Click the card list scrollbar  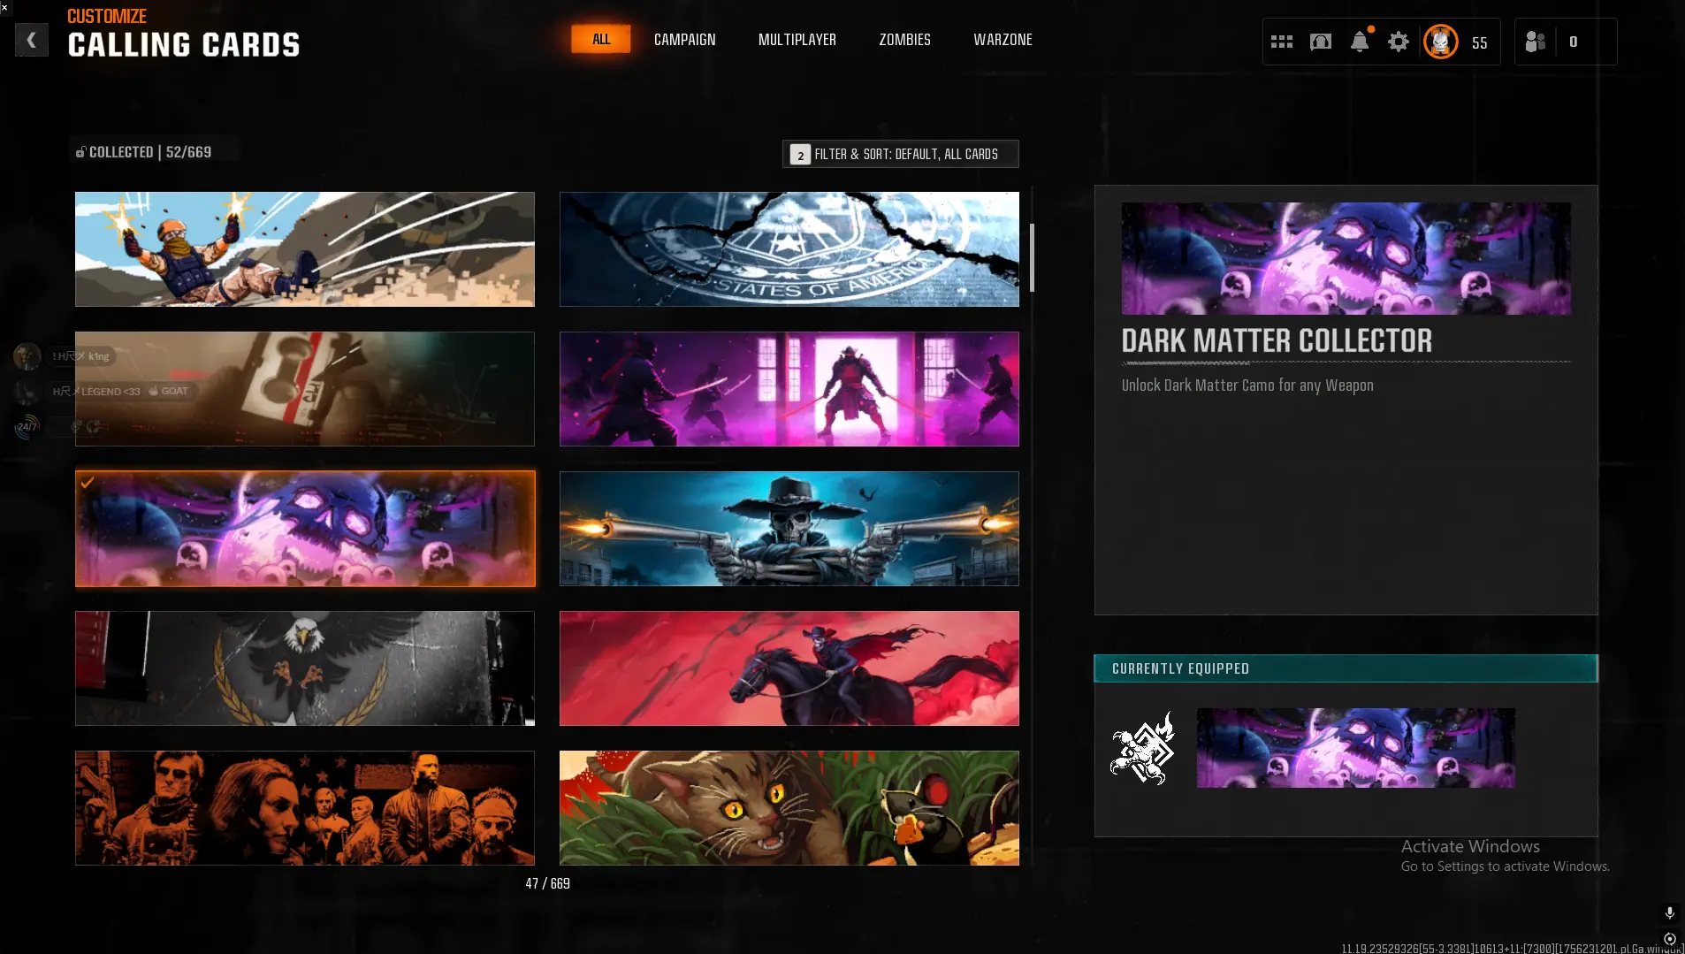(x=1032, y=257)
